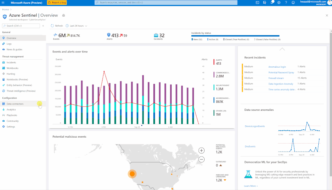The image size is (332, 190).
Task: Select the COMMONSECU... 2.8M chart legend
Action: (222, 75)
